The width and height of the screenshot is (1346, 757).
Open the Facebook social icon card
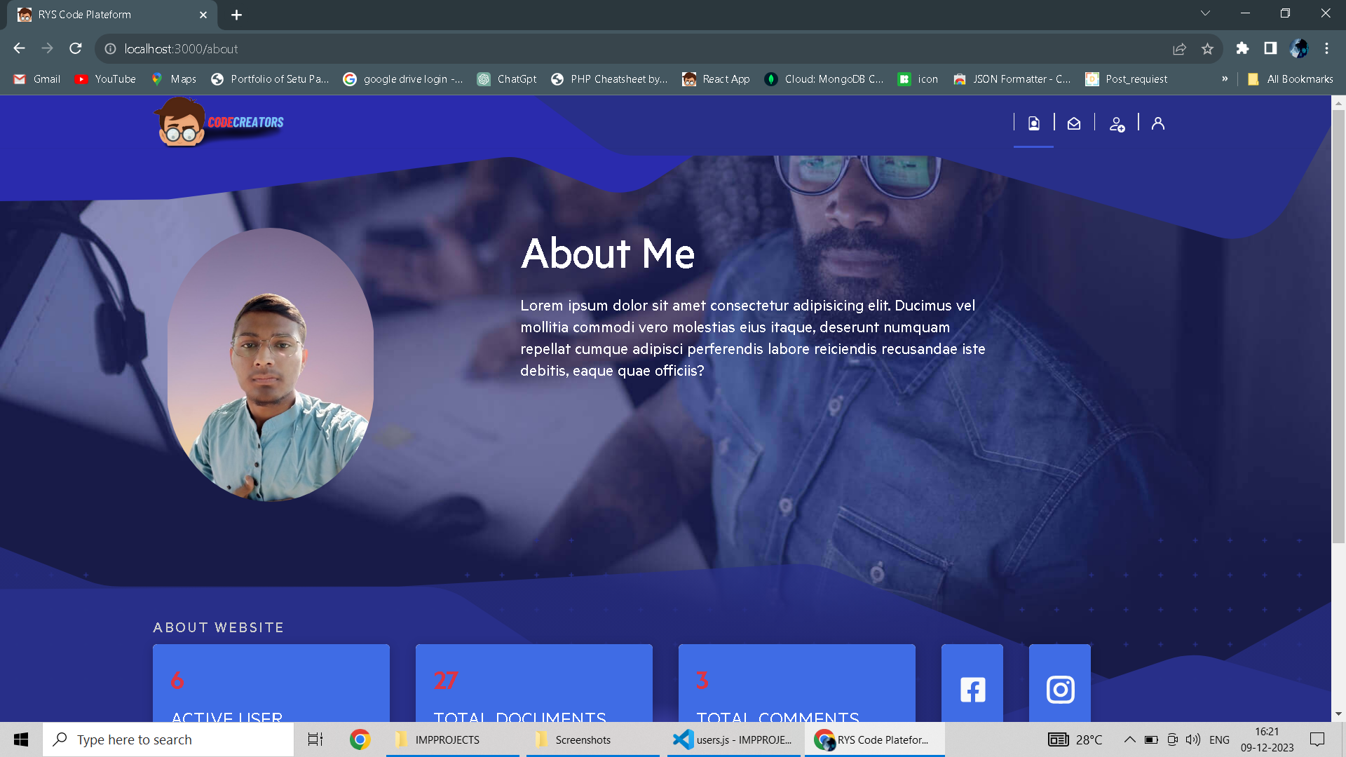(x=972, y=689)
